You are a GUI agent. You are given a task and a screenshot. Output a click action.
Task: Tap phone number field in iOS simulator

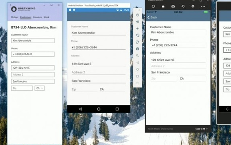[178, 45]
